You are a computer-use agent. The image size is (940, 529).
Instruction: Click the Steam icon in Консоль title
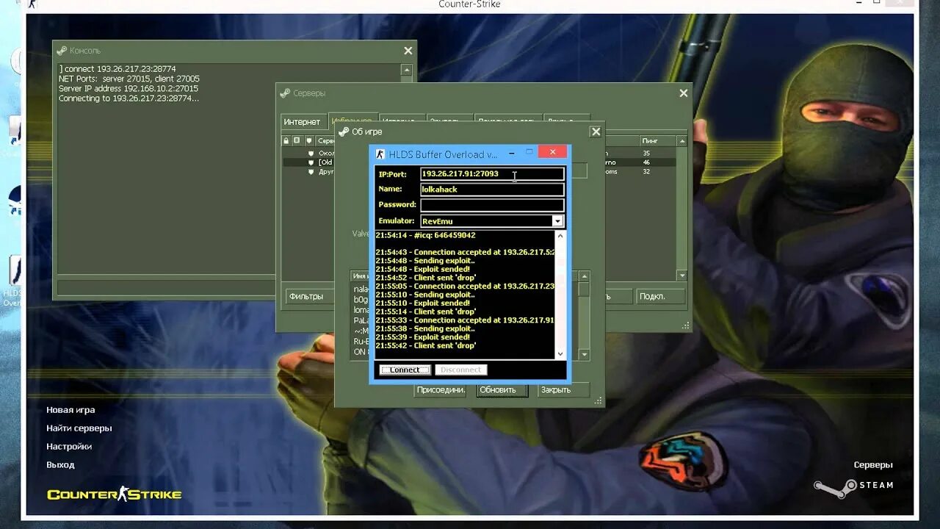coord(62,51)
